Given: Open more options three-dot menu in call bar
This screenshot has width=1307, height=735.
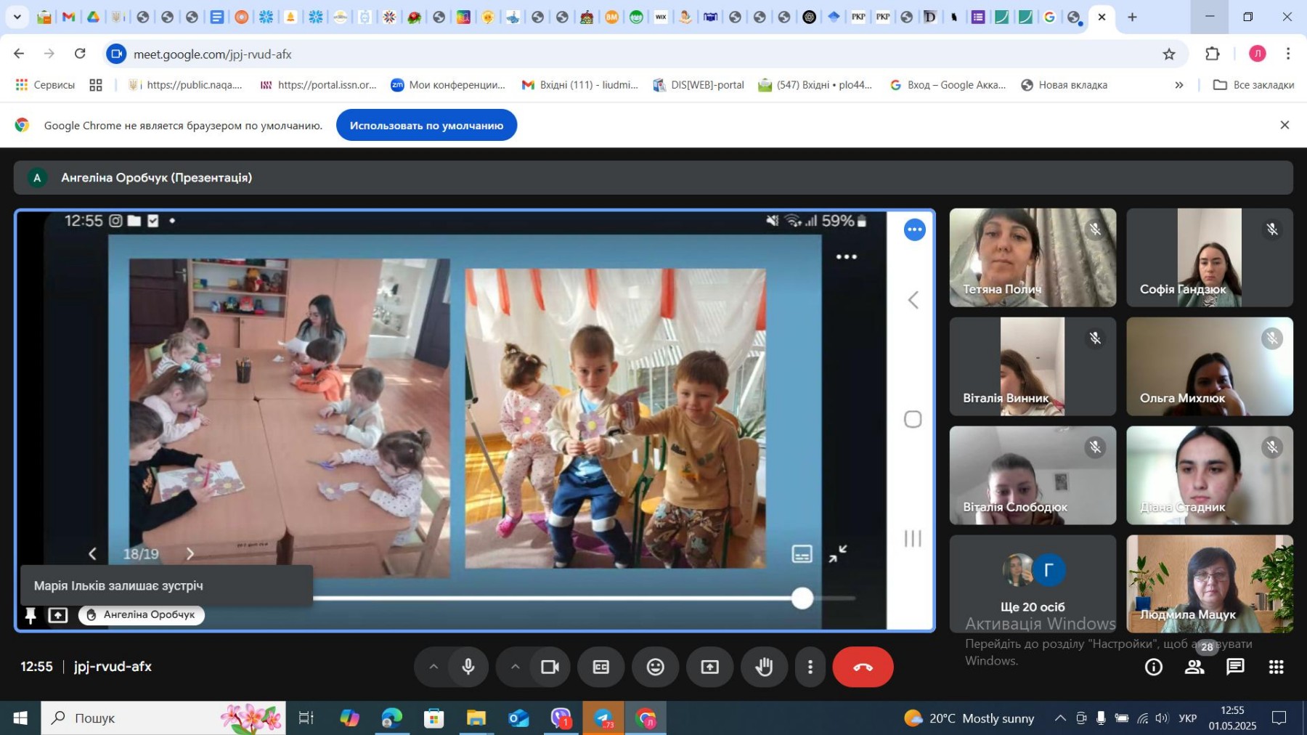Looking at the screenshot, I should pyautogui.click(x=810, y=667).
